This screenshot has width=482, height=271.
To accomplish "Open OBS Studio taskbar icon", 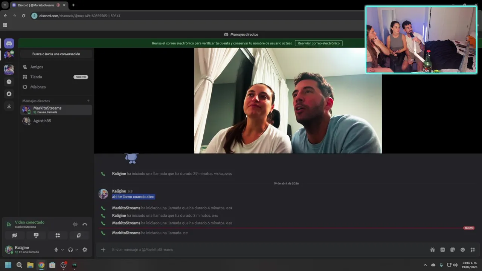I will [63, 265].
